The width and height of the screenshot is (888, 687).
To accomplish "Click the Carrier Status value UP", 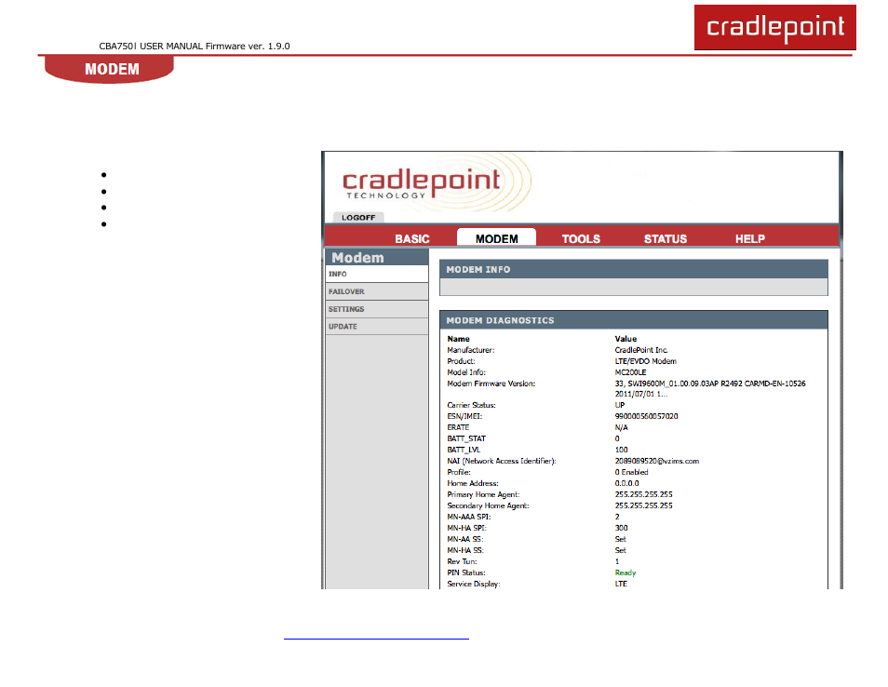I will point(620,405).
